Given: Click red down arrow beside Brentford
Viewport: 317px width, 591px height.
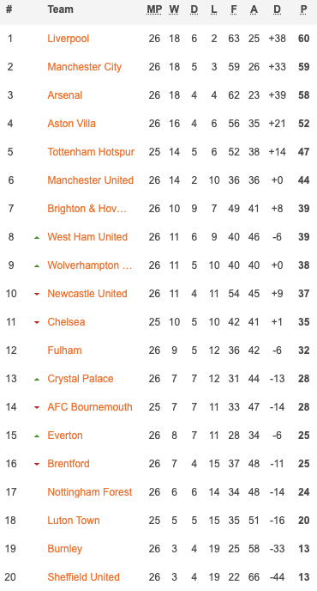Looking at the screenshot, I should (x=37, y=464).
